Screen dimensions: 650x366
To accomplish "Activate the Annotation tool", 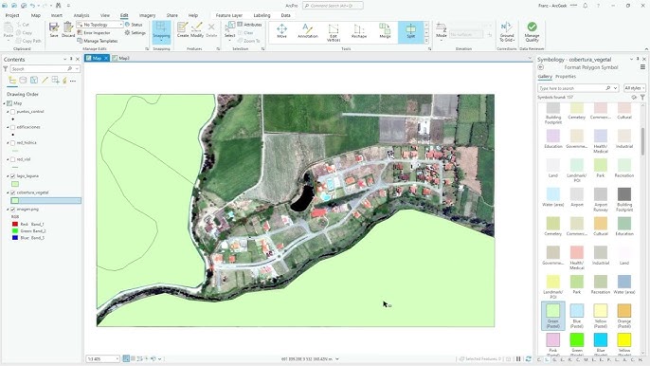I will [308, 31].
